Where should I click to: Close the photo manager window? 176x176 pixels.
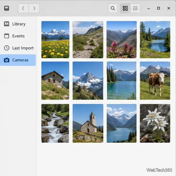(x=169, y=8)
